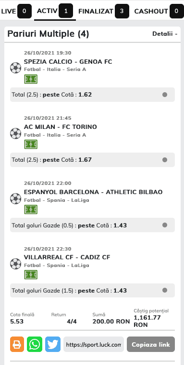Image resolution: width=184 pixels, height=365 pixels.
Task: Click the football icon beside AC Milan match
Action: 15,133
